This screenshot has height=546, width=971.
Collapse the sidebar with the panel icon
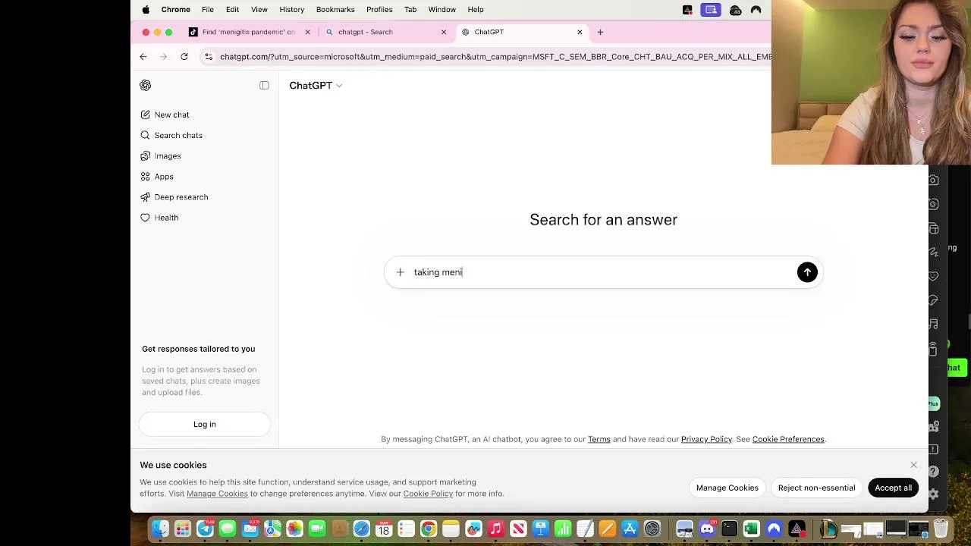click(x=264, y=85)
